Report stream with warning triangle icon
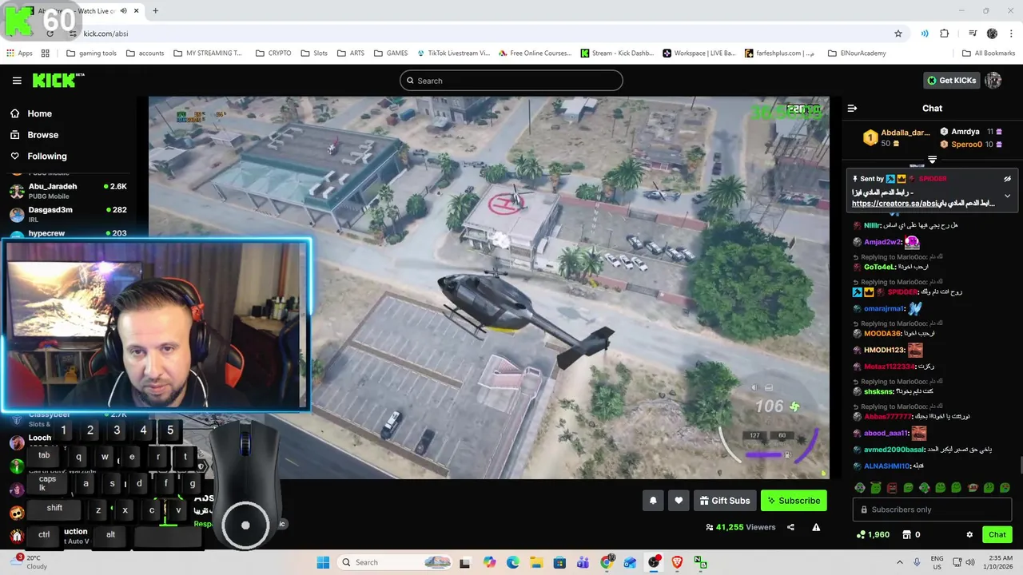Image resolution: width=1023 pixels, height=575 pixels. (x=816, y=527)
